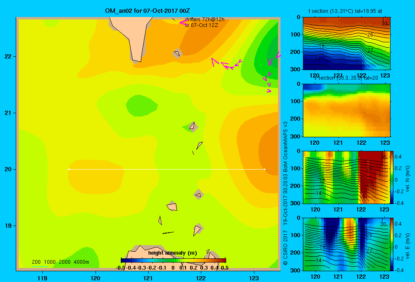The width and height of the screenshot is (415, 282).
Task: Click longitude label '123' under the main map
Action: pyautogui.click(x=254, y=278)
